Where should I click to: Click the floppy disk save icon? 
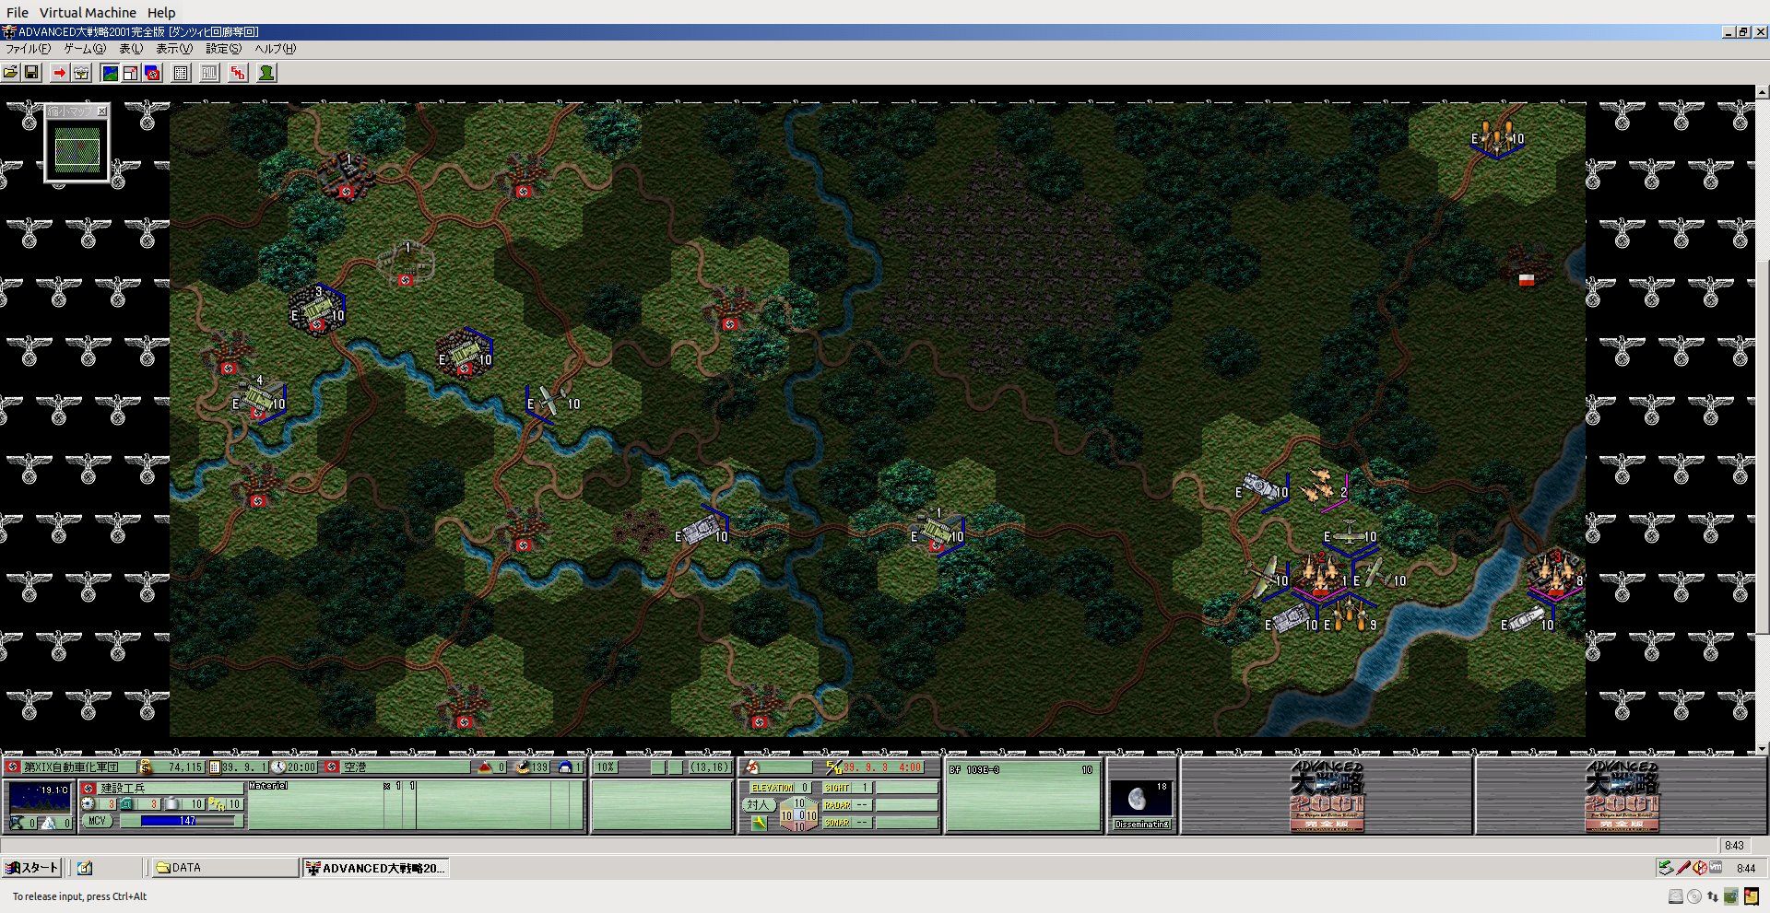(31, 73)
